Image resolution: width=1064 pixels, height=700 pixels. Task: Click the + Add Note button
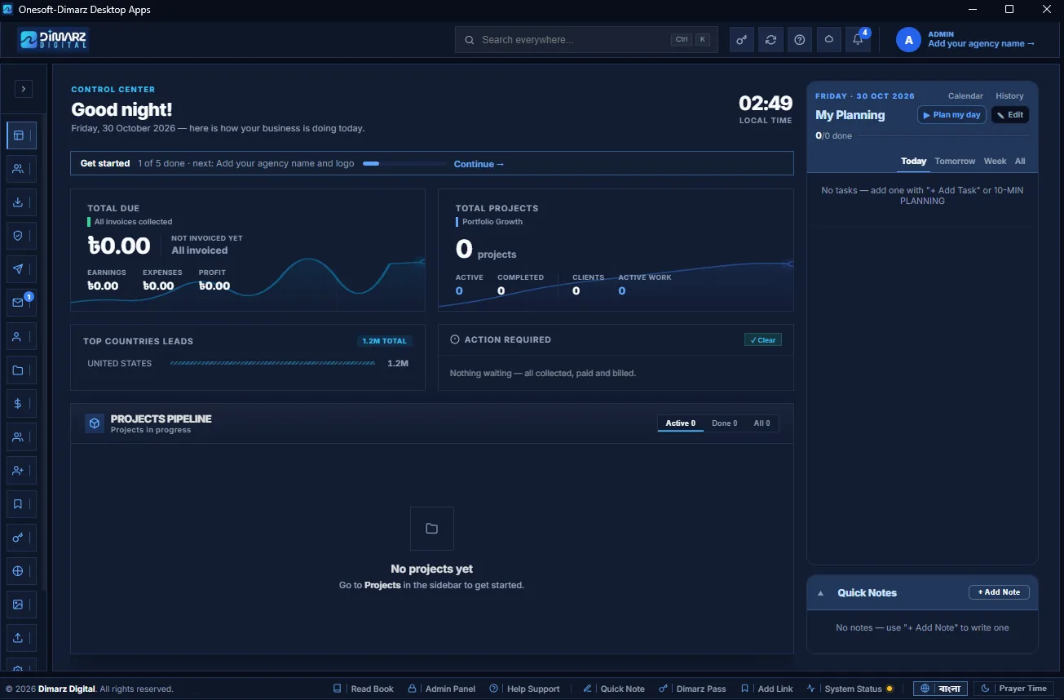[x=999, y=592]
